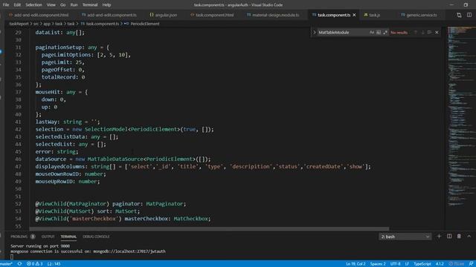
Task: Synchronize changes via status bar icon
Action: pyautogui.click(x=19, y=264)
